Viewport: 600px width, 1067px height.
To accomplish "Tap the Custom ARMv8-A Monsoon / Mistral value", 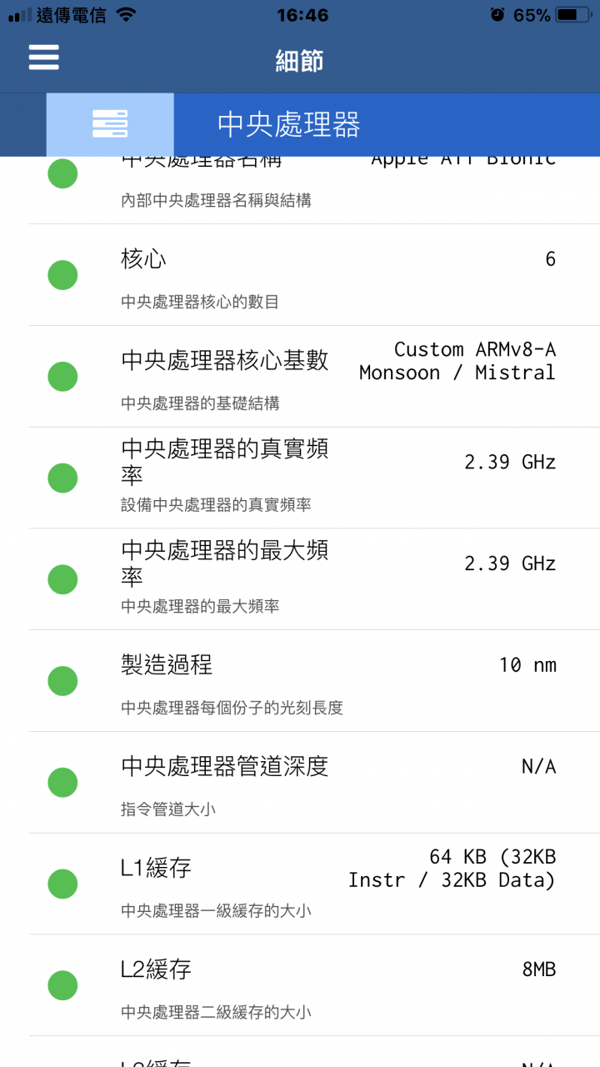I will [457, 361].
